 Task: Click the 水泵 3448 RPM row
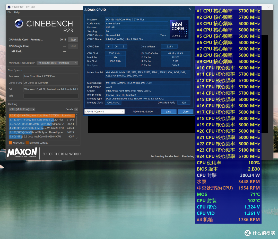click(228, 182)
